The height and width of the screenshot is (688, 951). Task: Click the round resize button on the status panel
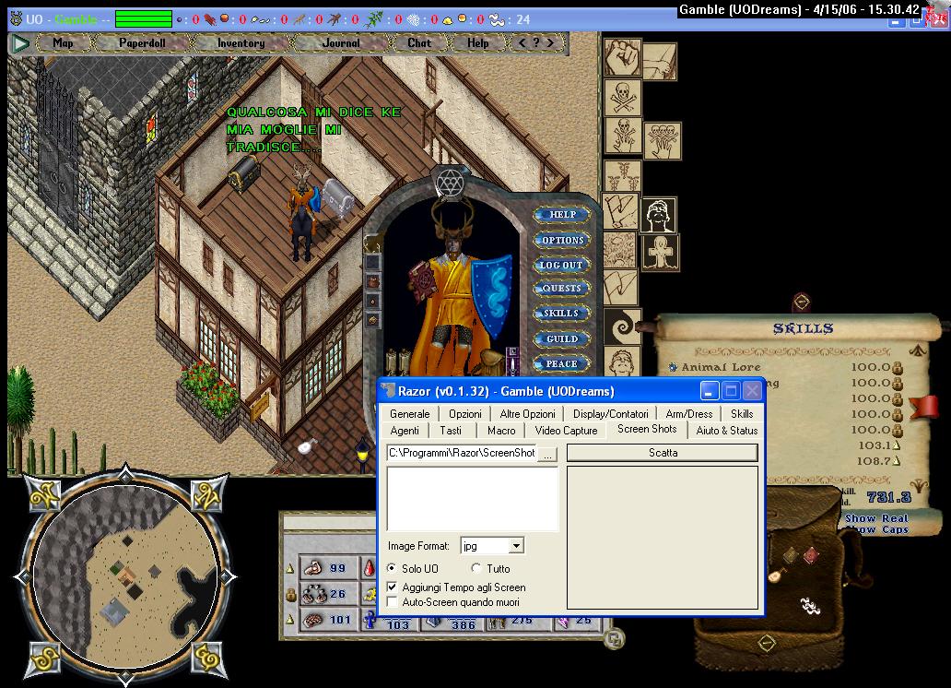[x=615, y=638]
